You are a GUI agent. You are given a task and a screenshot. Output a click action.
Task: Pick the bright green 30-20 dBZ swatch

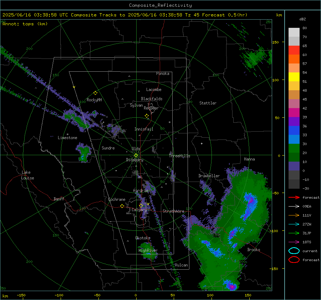point(294,148)
